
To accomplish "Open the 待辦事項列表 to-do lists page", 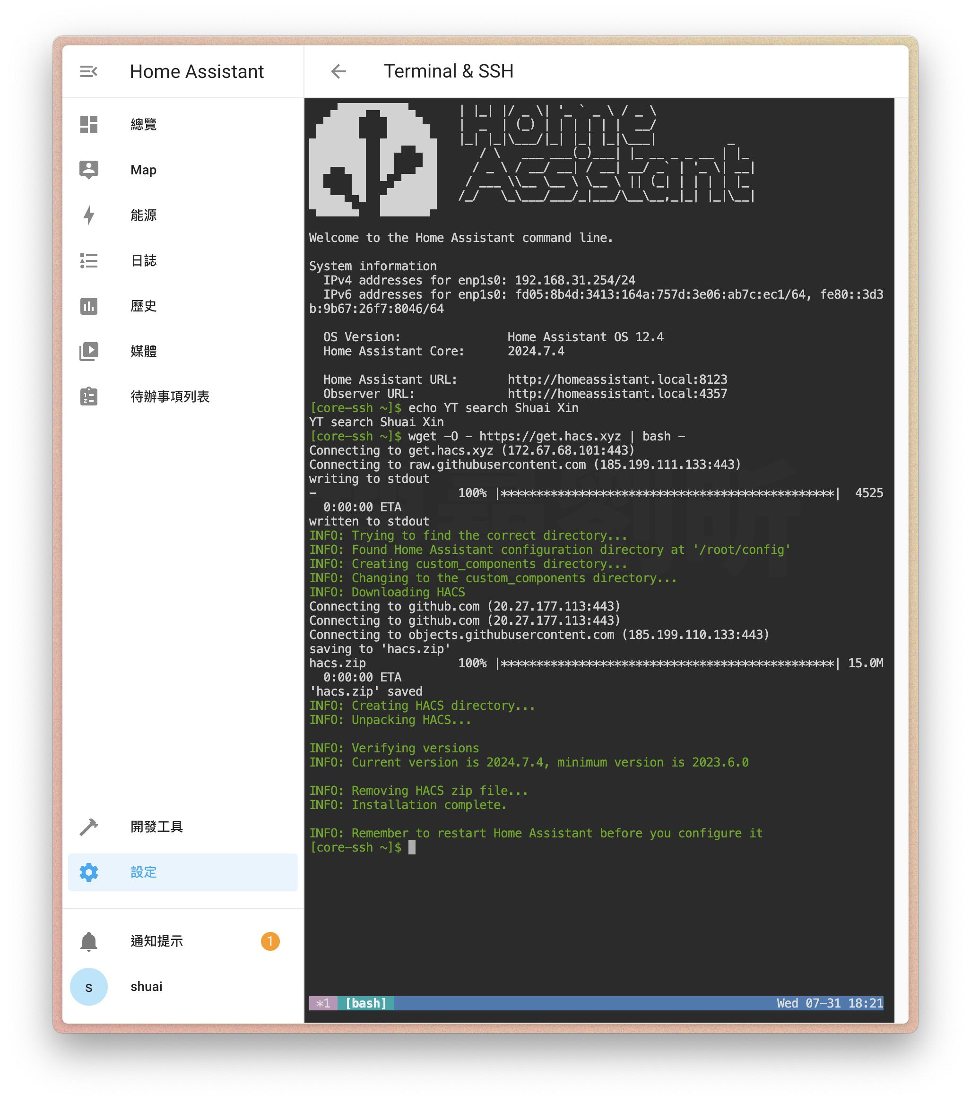I will pyautogui.click(x=182, y=396).
